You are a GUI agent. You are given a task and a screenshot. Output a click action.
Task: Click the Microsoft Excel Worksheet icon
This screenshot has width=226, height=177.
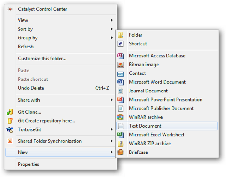point(120,135)
